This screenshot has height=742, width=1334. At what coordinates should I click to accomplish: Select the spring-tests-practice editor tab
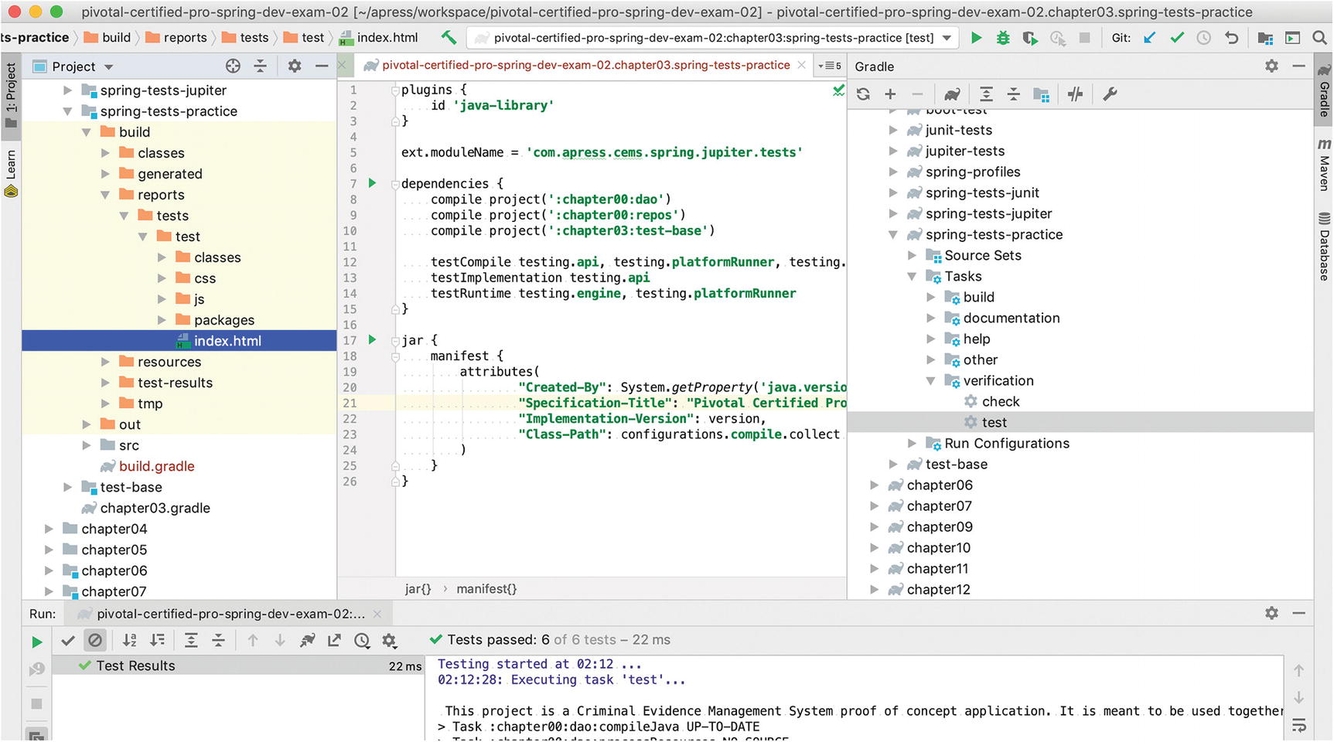[x=585, y=66]
